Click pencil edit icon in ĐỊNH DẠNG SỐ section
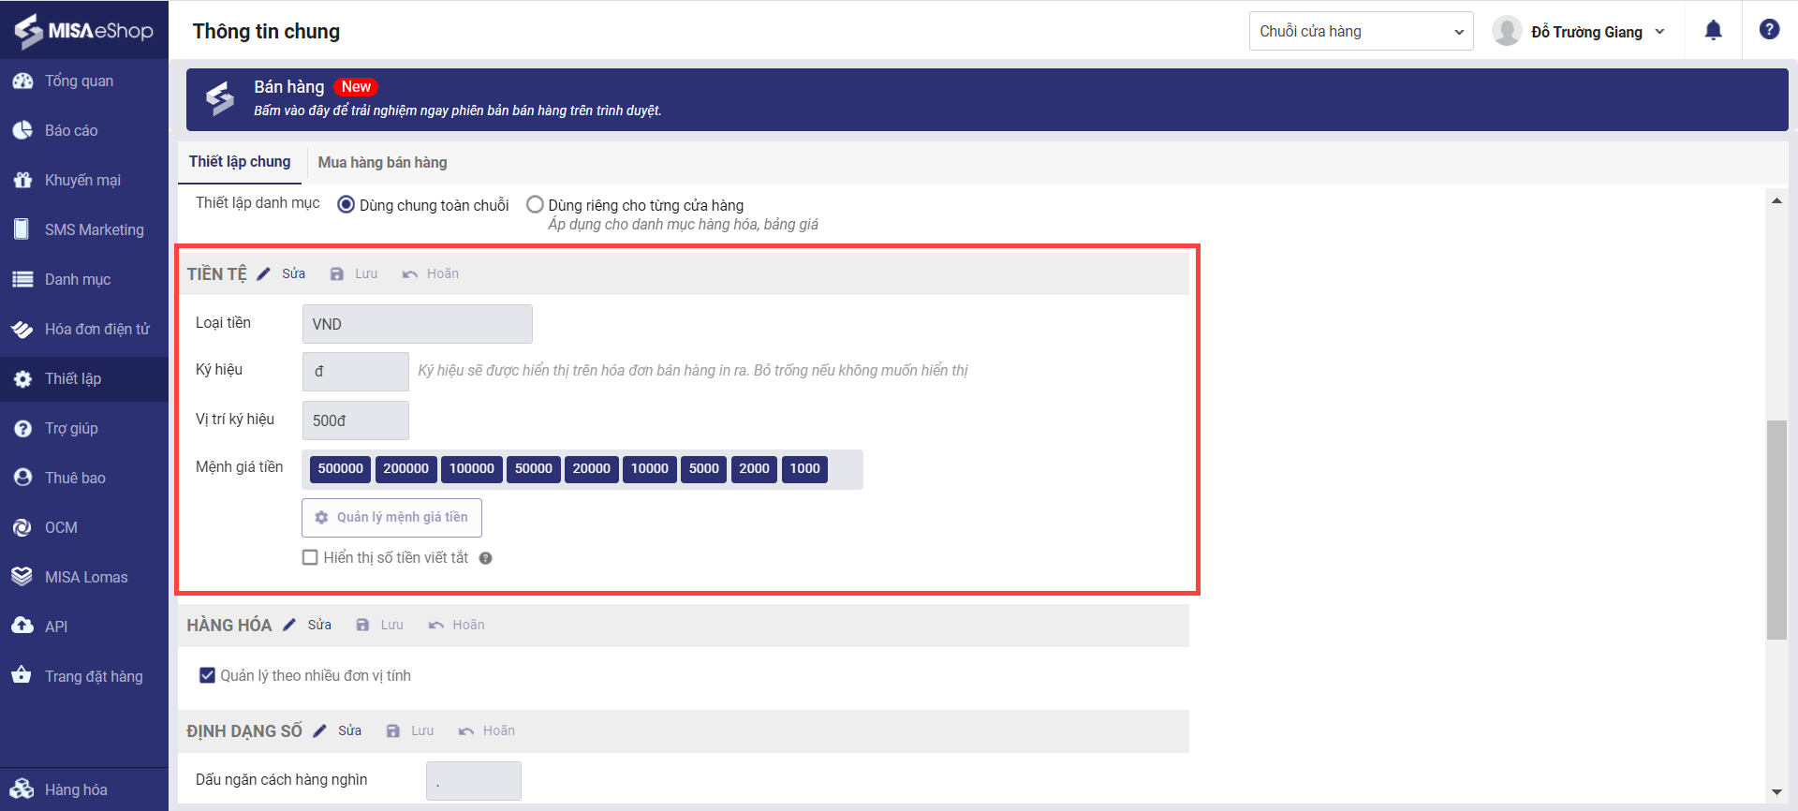 (x=320, y=730)
